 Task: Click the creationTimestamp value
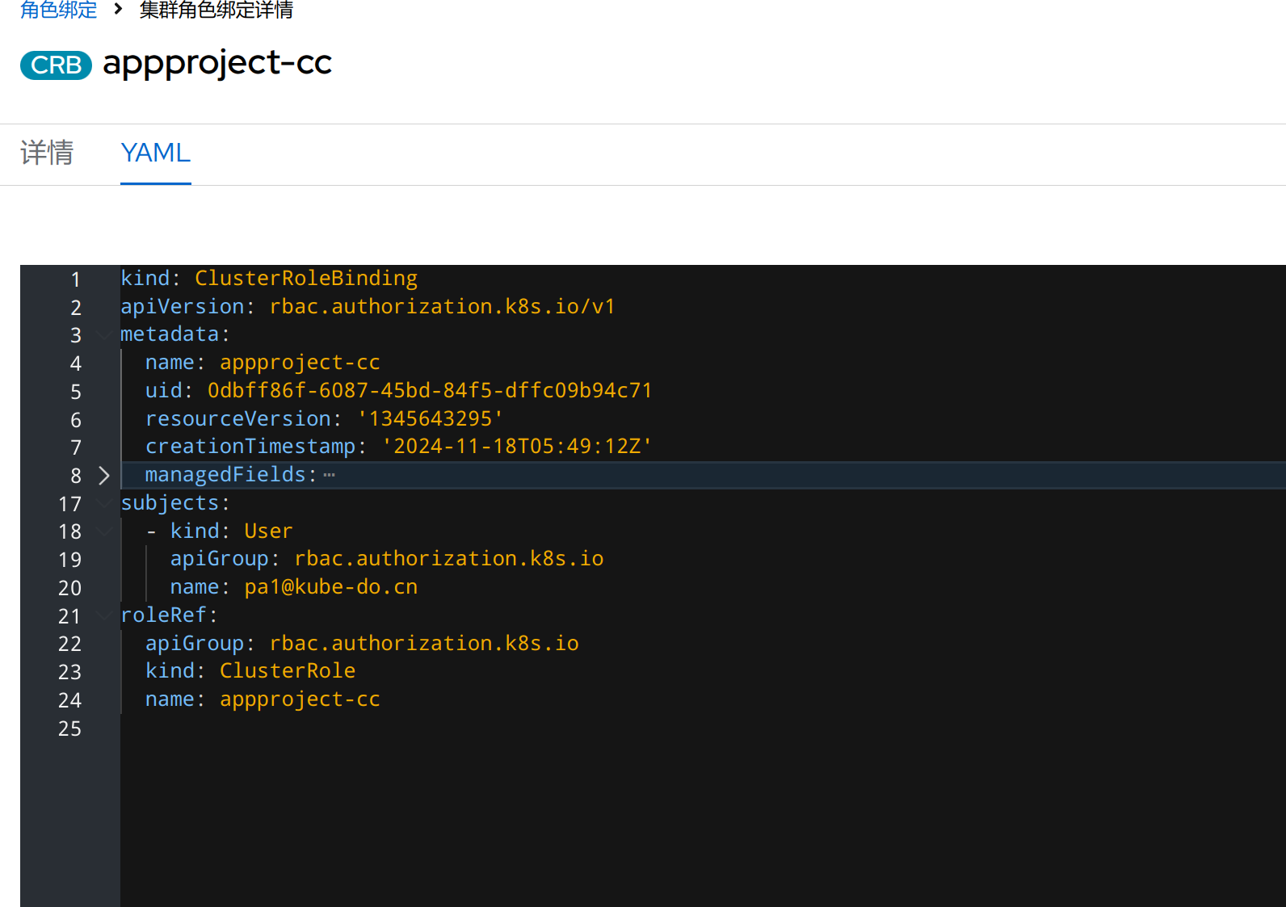[516, 447]
